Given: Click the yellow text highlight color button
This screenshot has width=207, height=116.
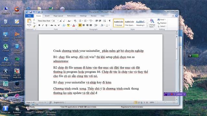Looking at the screenshot, I should [68, 25].
